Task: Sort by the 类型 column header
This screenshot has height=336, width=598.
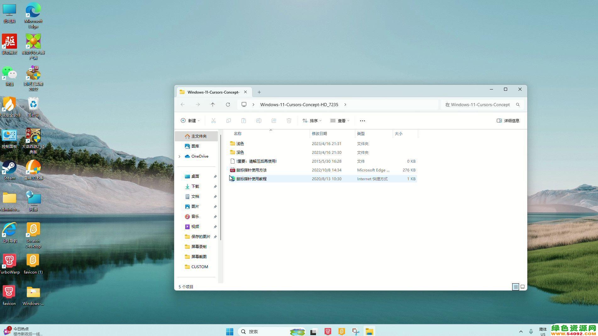Action: [374, 133]
